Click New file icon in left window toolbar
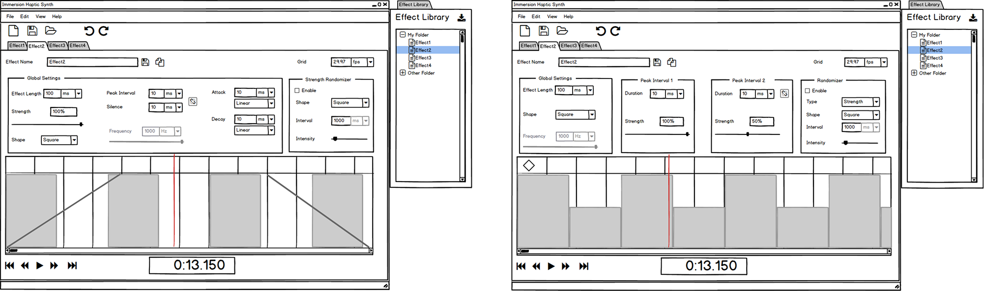984x291 pixels. point(14,30)
